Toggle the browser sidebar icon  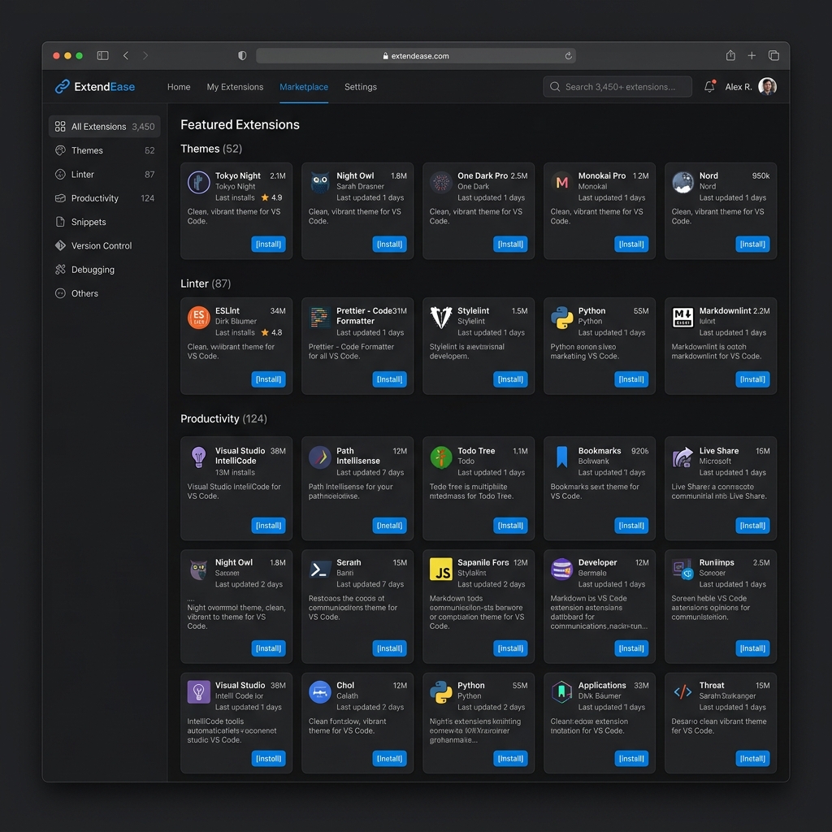[x=102, y=56]
